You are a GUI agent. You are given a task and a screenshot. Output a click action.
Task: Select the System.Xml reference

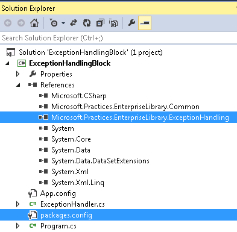tap(70, 172)
